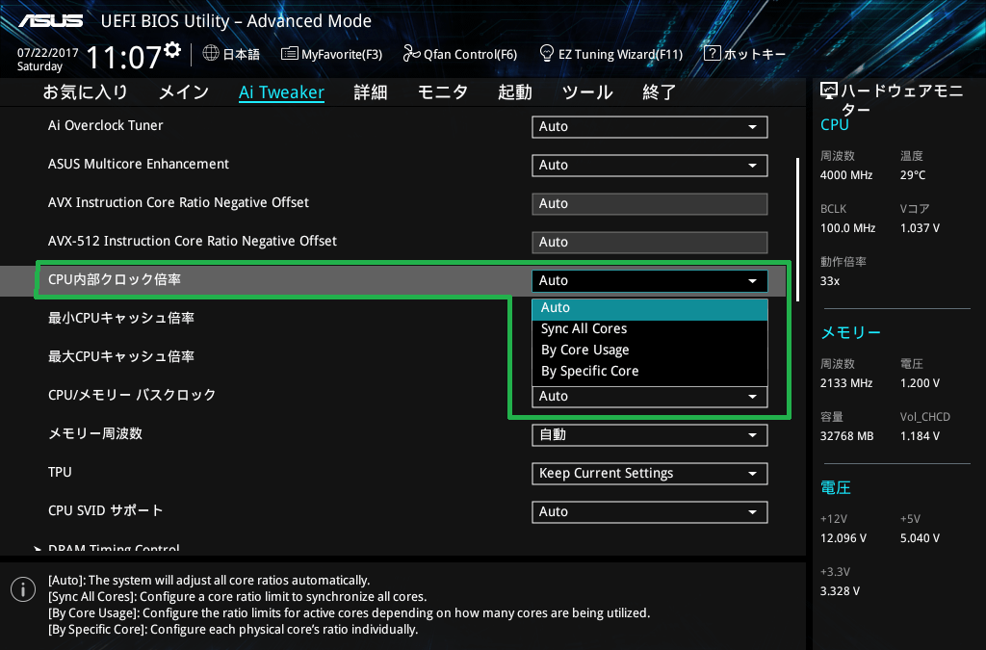Screen dimensions: 986x650
Task: Open the モニタ tab
Action: coord(443,92)
